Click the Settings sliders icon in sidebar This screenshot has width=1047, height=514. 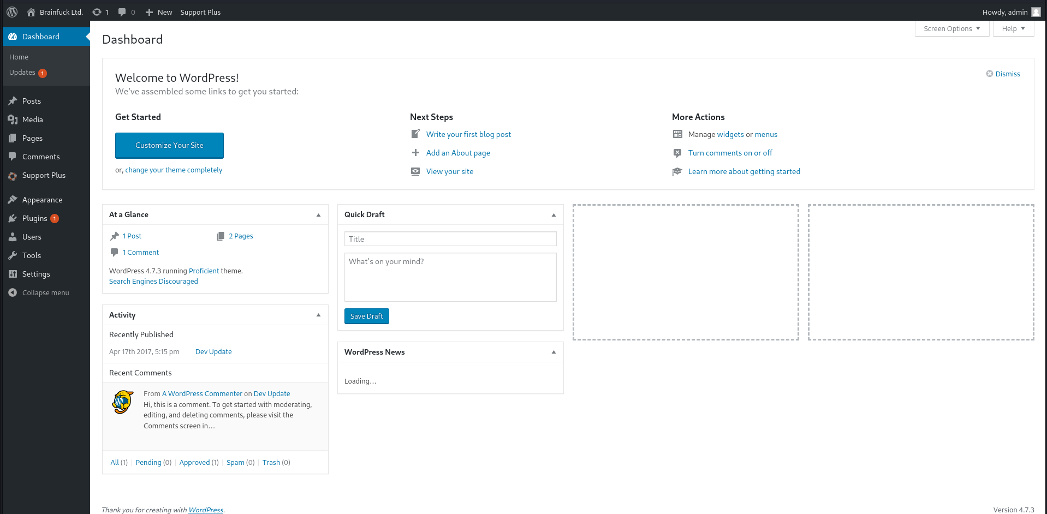[x=13, y=274]
